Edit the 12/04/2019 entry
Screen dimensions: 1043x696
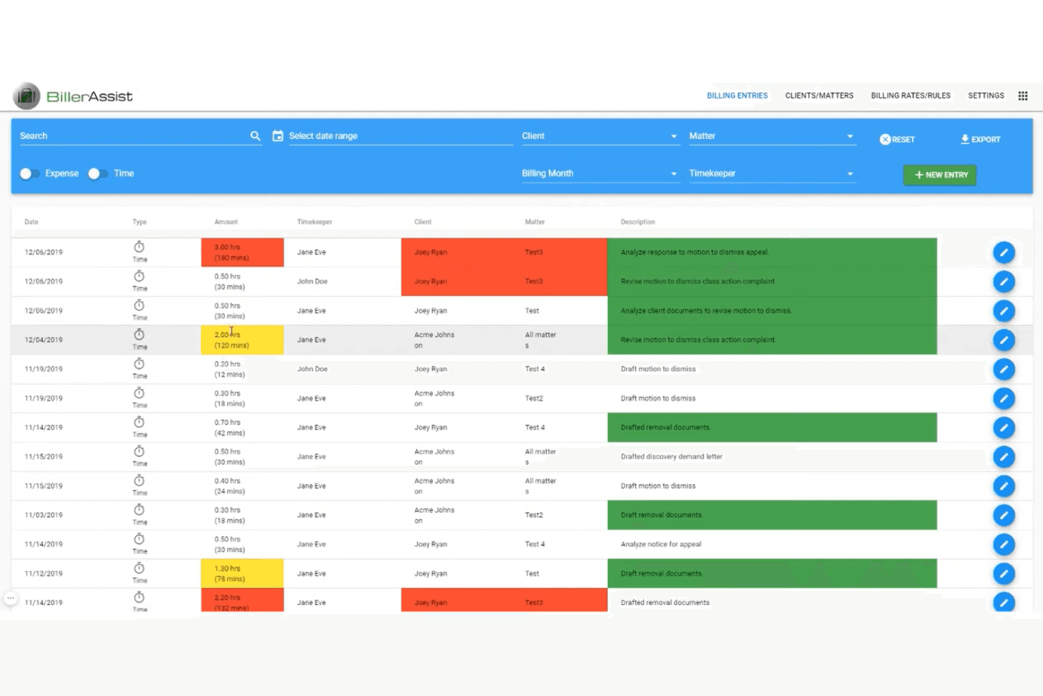pyautogui.click(x=1004, y=340)
